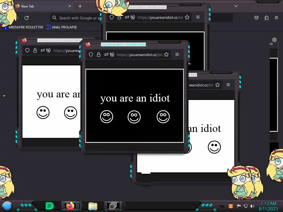Click padlock icon in front black idiot window
The image size is (283, 212).
pos(99,54)
